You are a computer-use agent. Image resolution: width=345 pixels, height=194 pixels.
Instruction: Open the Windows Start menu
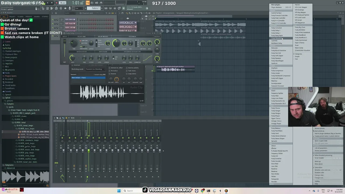pos(119,191)
